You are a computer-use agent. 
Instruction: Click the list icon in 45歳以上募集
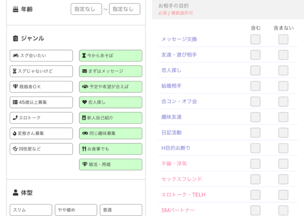click(x=15, y=102)
